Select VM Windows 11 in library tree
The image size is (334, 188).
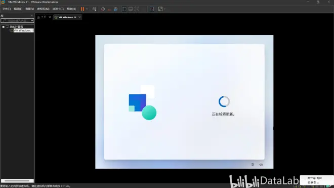23,30
